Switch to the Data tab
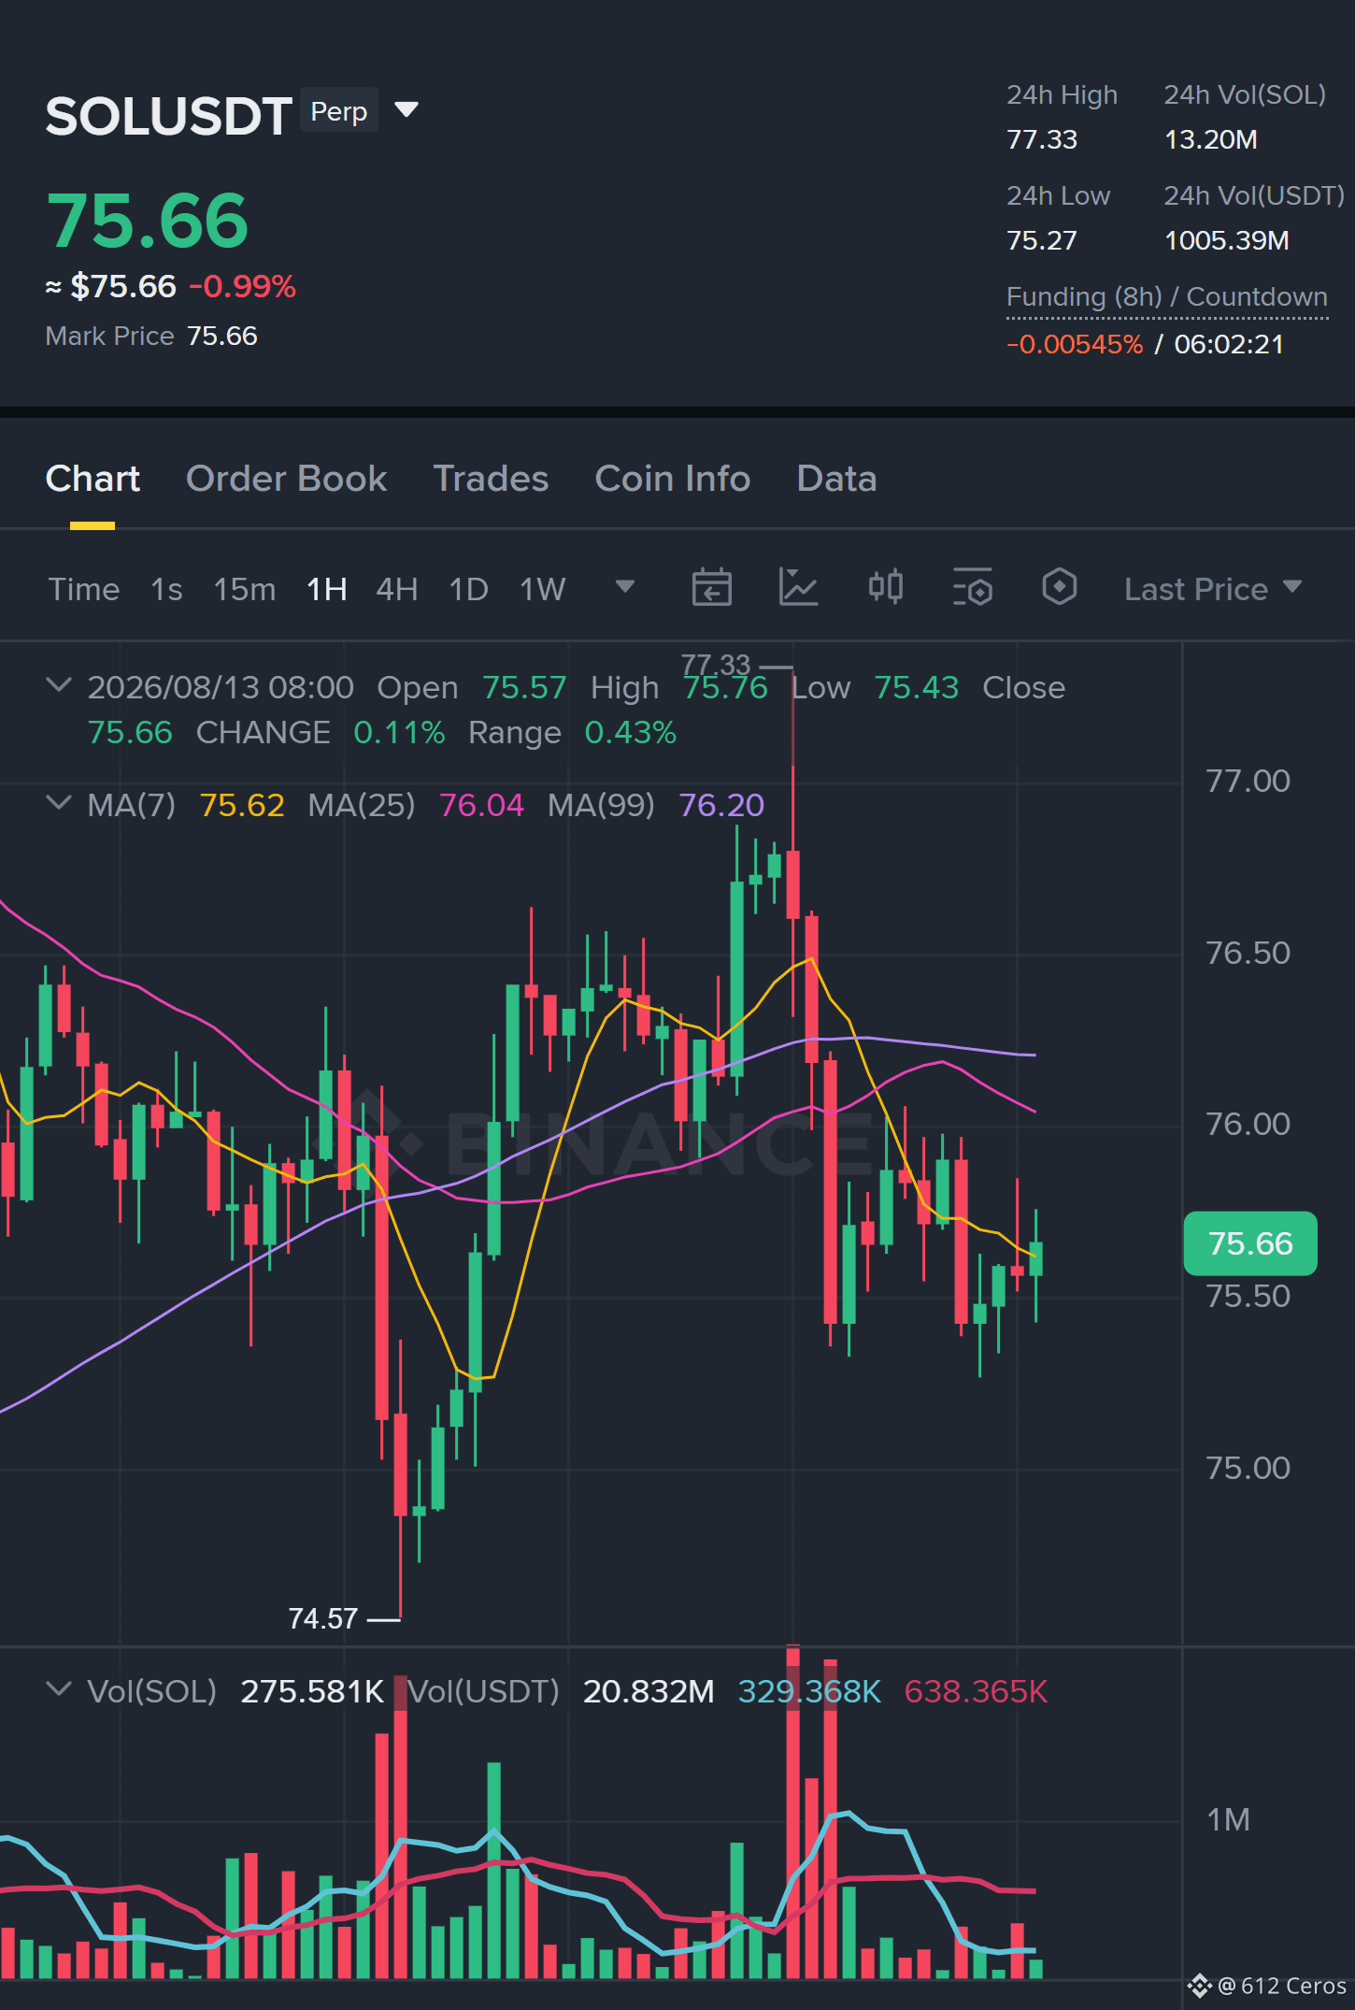This screenshot has height=2010, width=1355. point(836,479)
